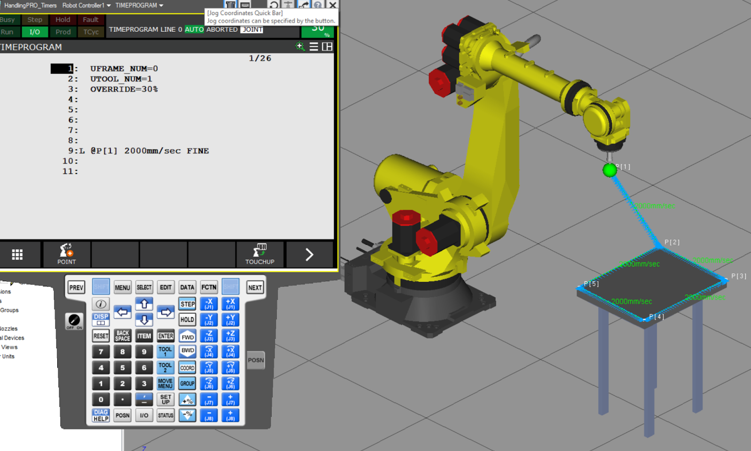Open the Robot Controller1 dropdown
Viewport: 751px width, 451px height.
(x=86, y=5)
